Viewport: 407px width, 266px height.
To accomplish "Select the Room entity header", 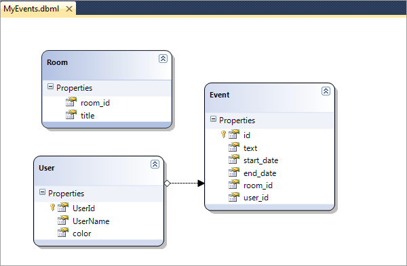I will point(106,66).
